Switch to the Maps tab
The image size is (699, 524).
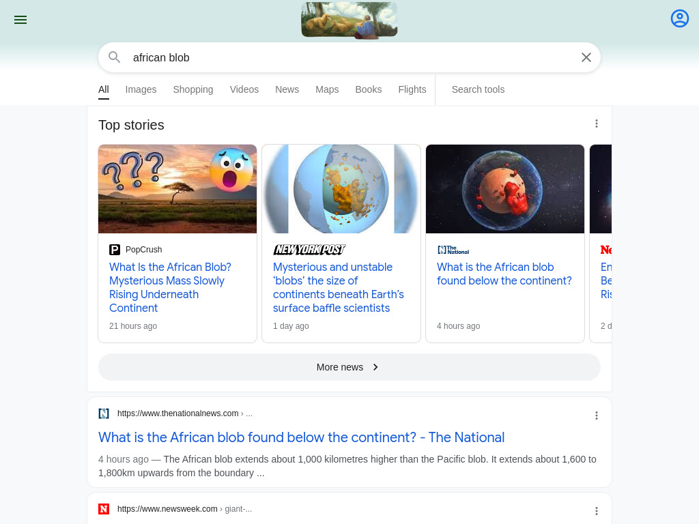click(327, 89)
